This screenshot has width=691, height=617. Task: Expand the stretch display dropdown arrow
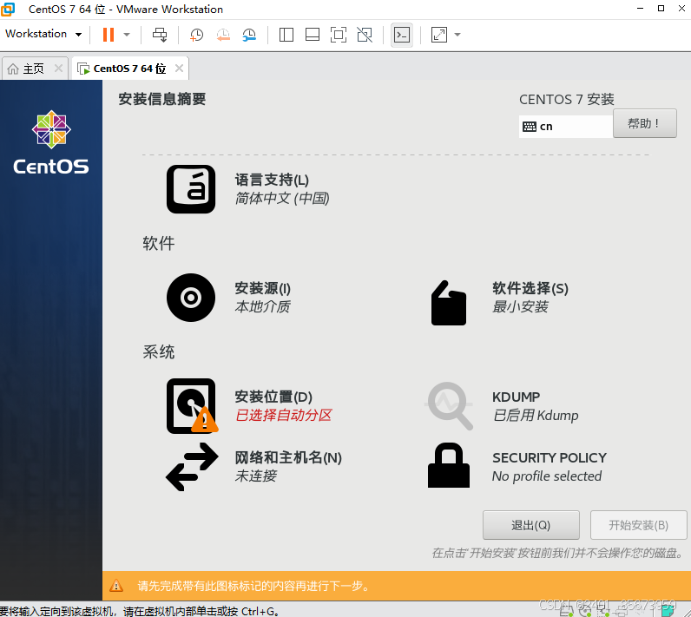[x=457, y=35]
